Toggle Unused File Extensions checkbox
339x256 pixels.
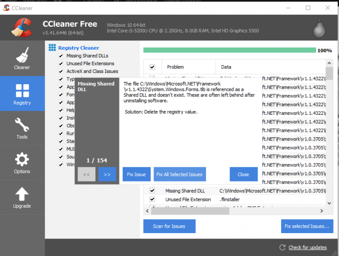click(61, 64)
